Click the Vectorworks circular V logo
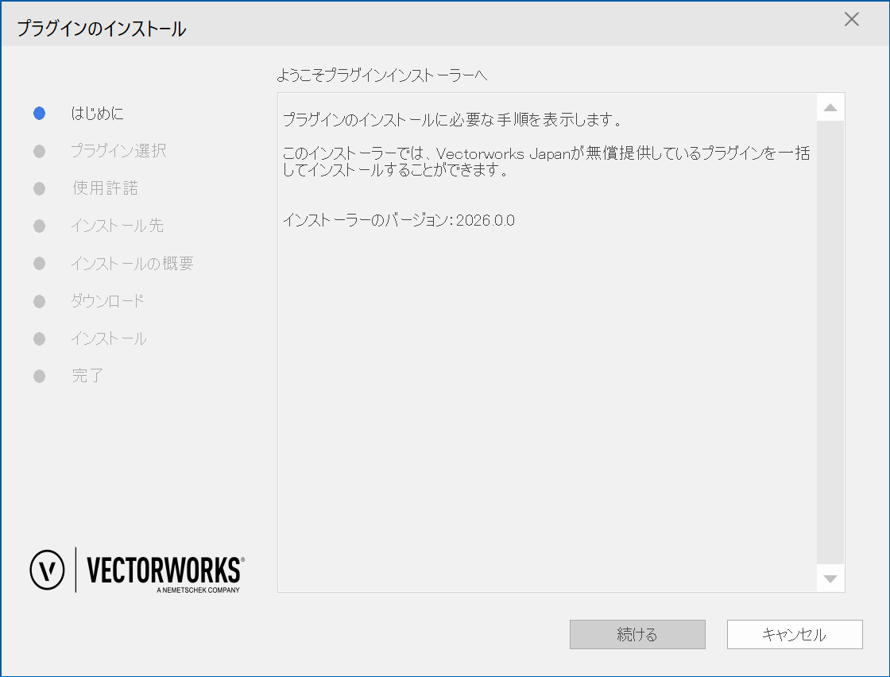This screenshot has width=890, height=677. 47,569
